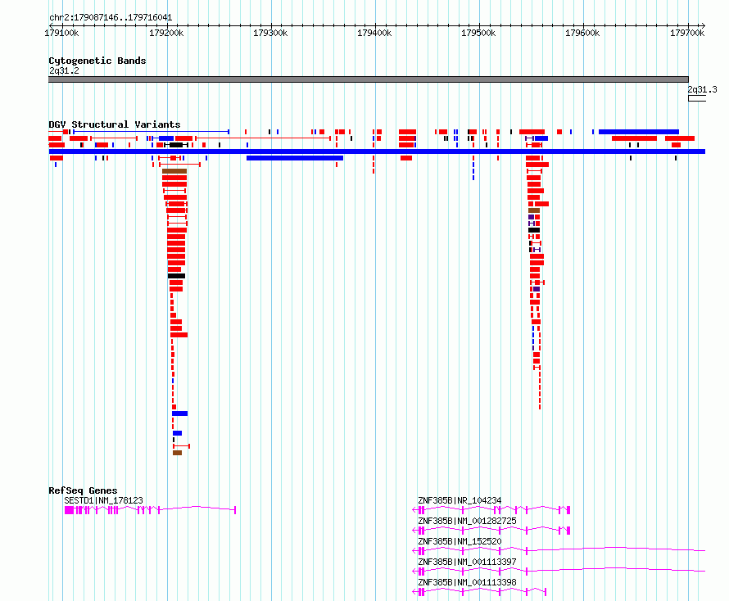Click the 179700k ruler label
This screenshot has width=729, height=601.
pyautogui.click(x=687, y=33)
